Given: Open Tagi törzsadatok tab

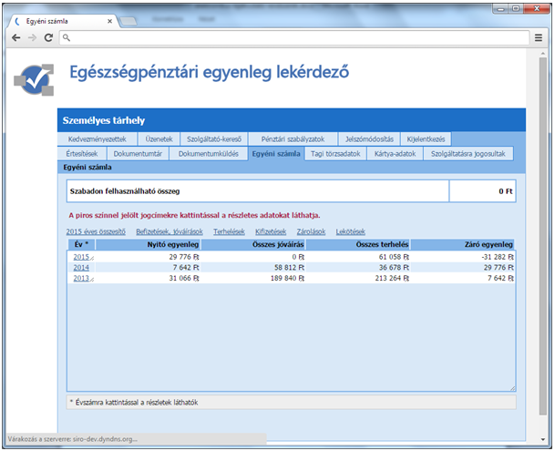Looking at the screenshot, I should tap(335, 154).
